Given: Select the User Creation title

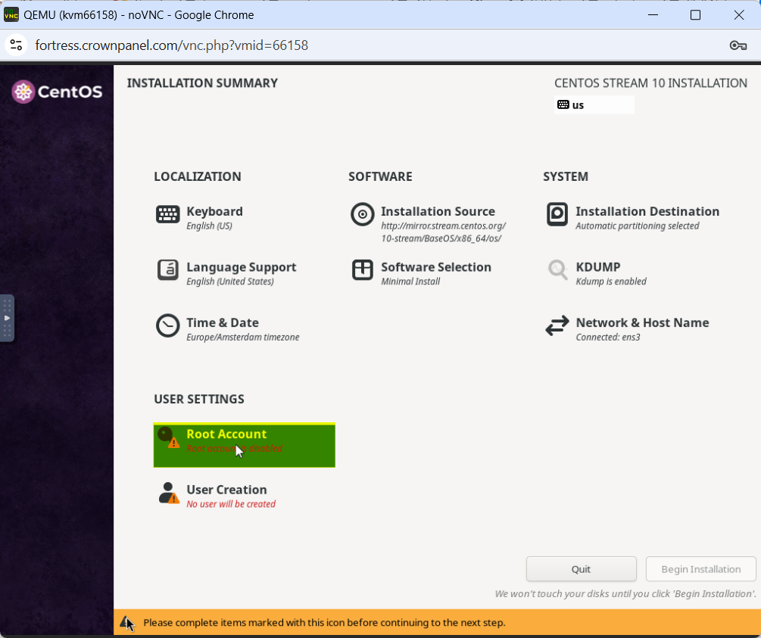Looking at the screenshot, I should coord(226,490).
